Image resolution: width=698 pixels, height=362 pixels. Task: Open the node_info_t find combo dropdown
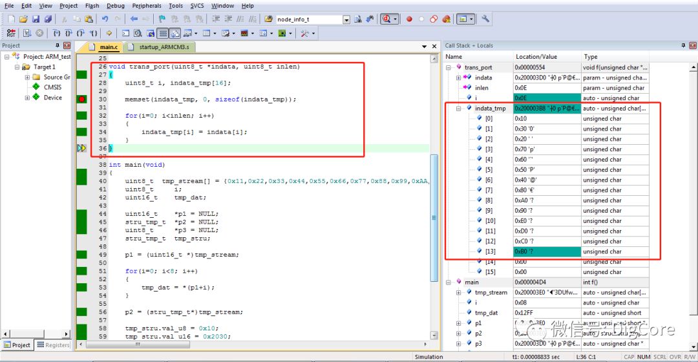(346, 19)
